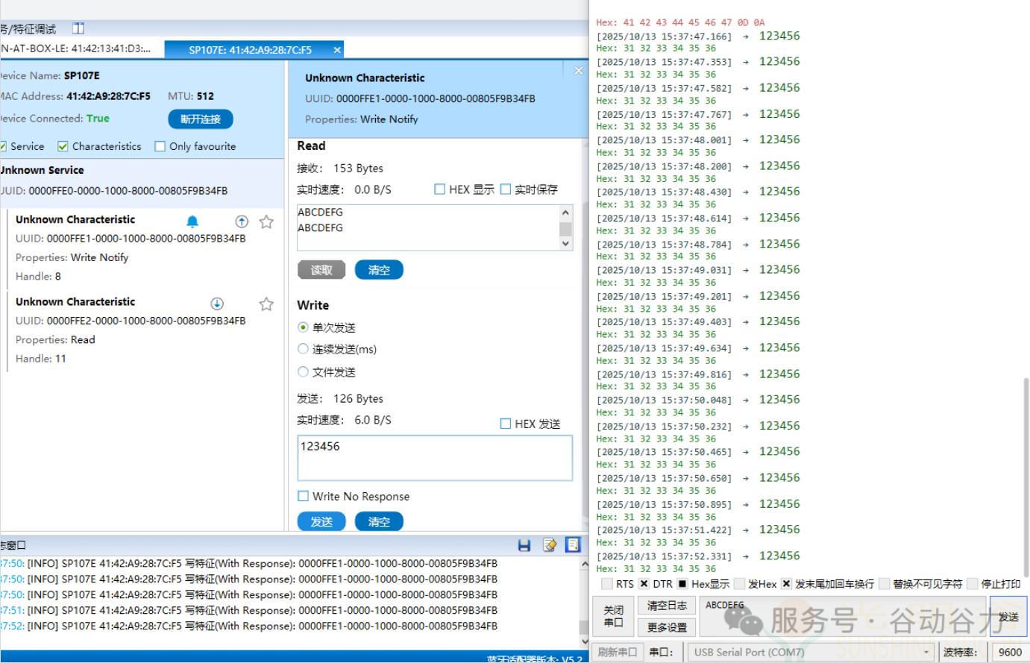Enable 实时保存 checkbox
Screen dimensions: 1030x663
pyautogui.click(x=506, y=189)
